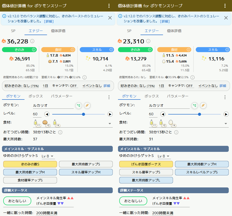This screenshot has height=216, width=232.
Task: Click the info icon beside the 36,228 energy total
Action: point(32,41)
